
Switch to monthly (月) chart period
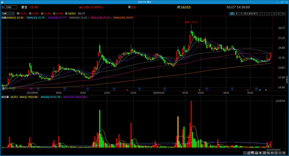pyautogui.click(x=241, y=14)
